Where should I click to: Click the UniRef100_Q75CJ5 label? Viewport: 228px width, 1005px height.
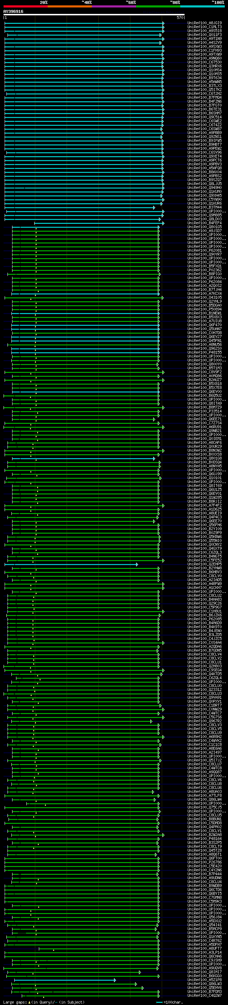click(204, 807)
